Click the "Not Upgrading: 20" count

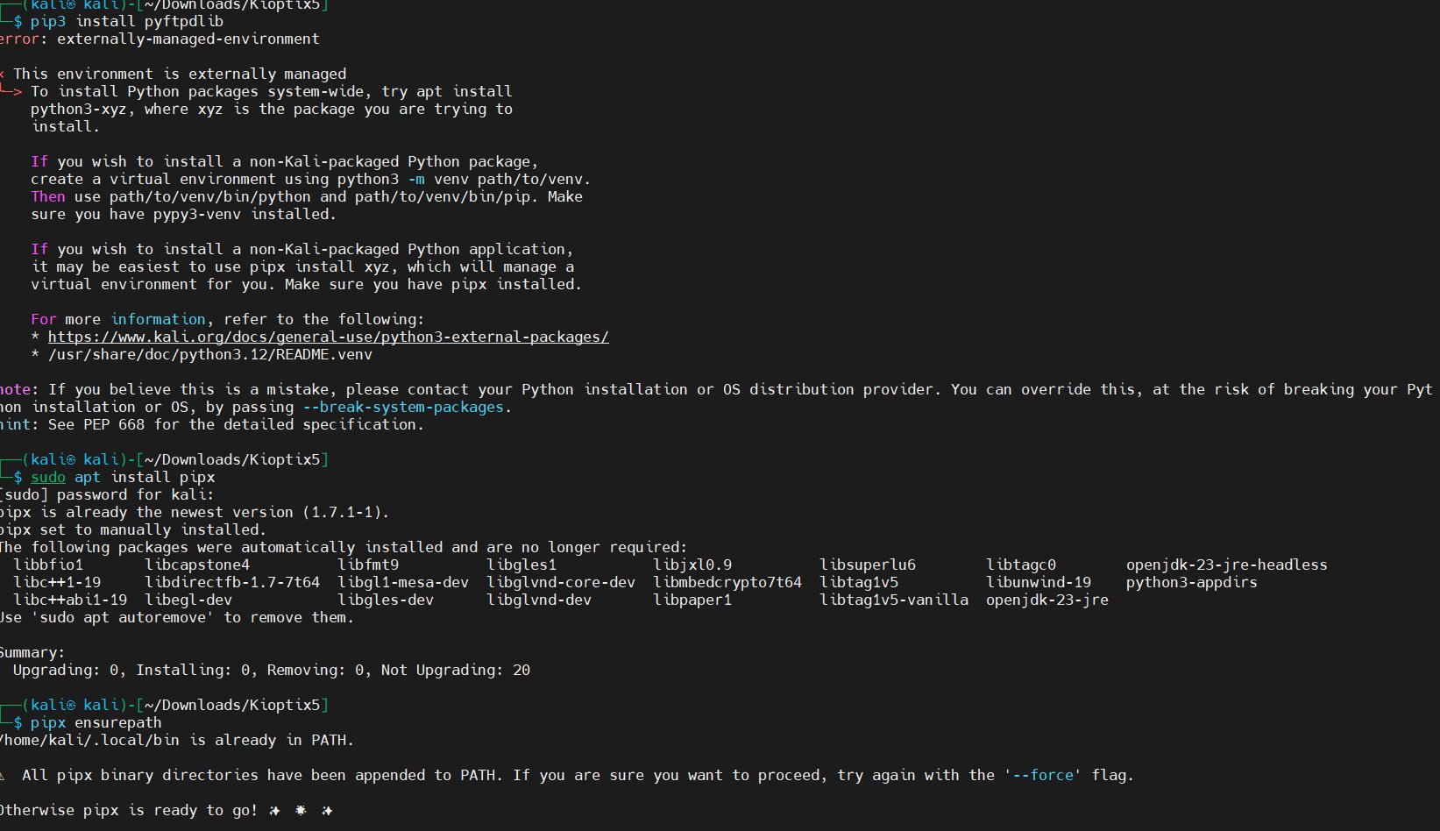tap(456, 670)
